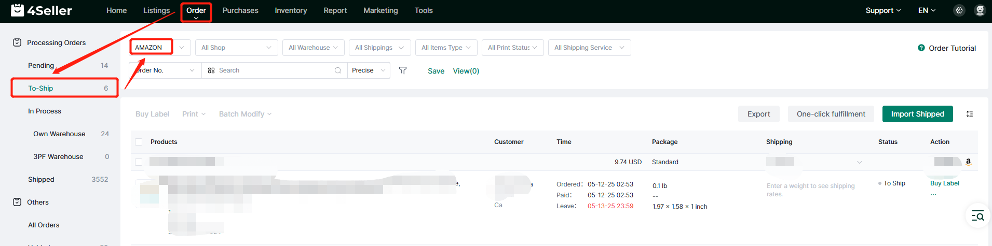The image size is (992, 246).
Task: Open column settings list icon
Action: (x=970, y=114)
